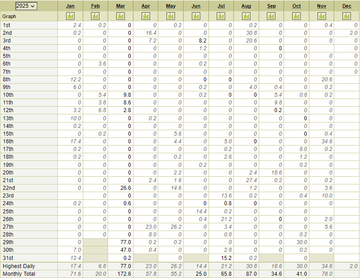This screenshot has width=360, height=278.
Task: Open the October graph icon
Action: (x=296, y=16)
